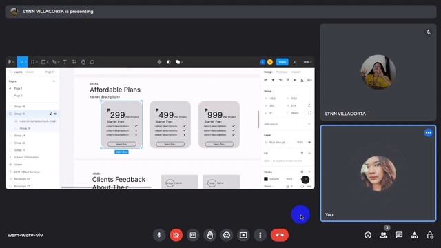The image size is (441, 248).
Task: Click align left icon in Design panel
Action: pyautogui.click(x=266, y=80)
